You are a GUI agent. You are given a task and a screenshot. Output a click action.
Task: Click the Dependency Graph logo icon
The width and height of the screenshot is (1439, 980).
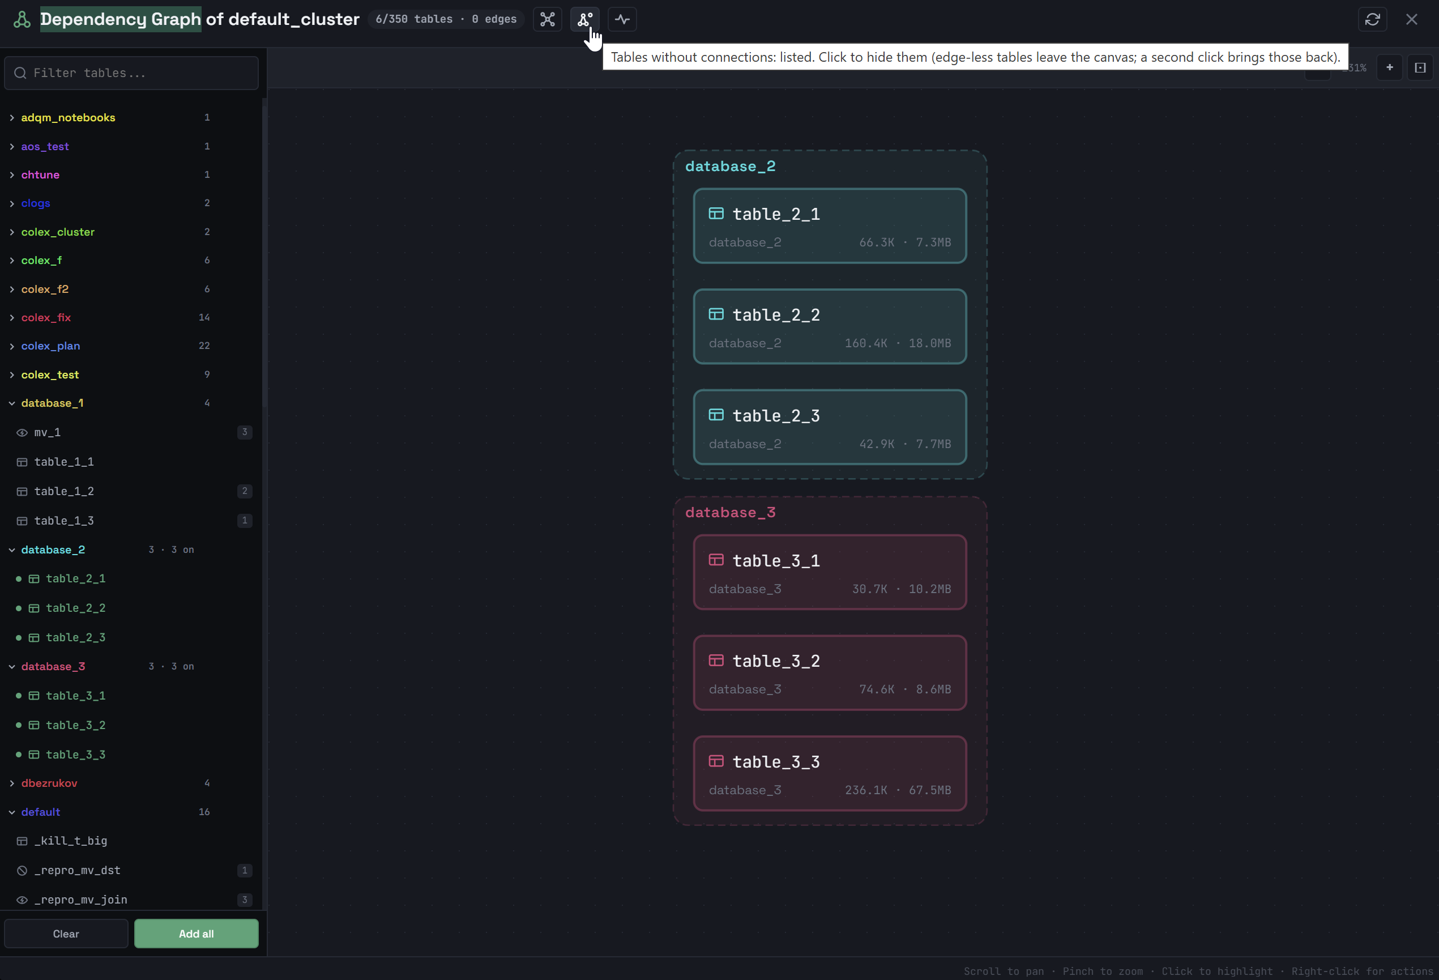[x=22, y=19]
